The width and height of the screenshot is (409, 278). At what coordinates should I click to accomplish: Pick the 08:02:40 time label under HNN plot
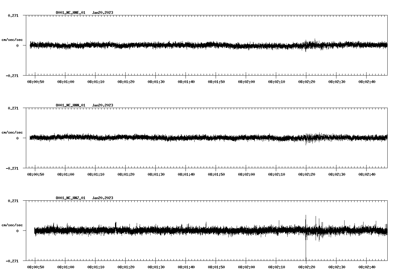coord(367,174)
